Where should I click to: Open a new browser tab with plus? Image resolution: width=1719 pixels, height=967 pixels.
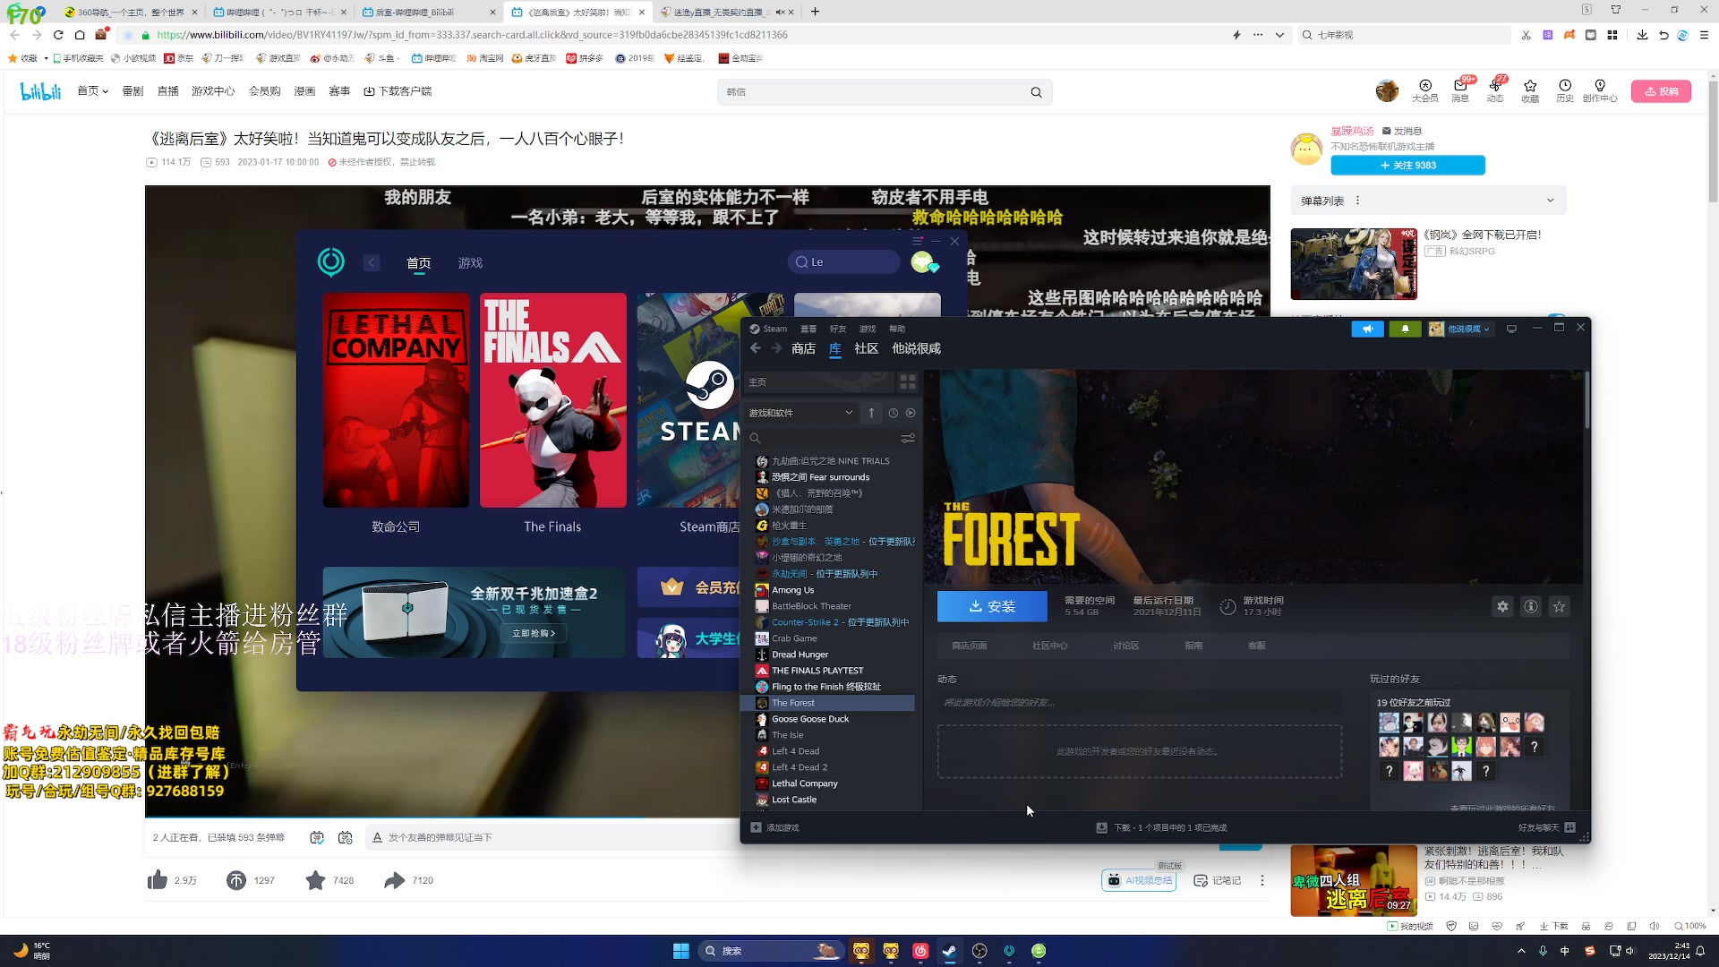[815, 12]
